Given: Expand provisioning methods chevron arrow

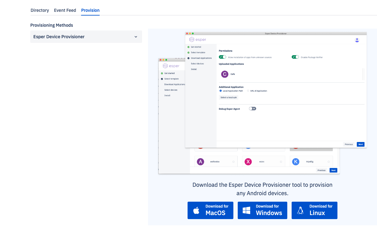Looking at the screenshot, I should coord(136,37).
